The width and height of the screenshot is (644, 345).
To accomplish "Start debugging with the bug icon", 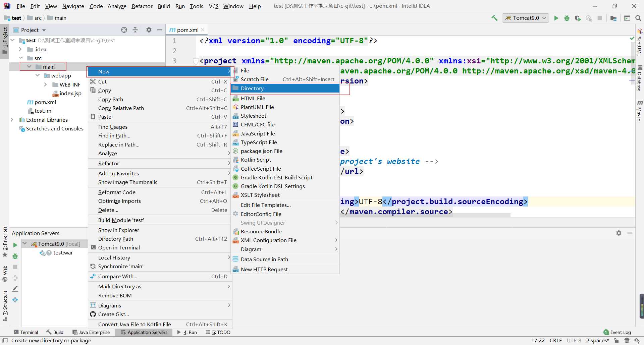I will point(567,18).
